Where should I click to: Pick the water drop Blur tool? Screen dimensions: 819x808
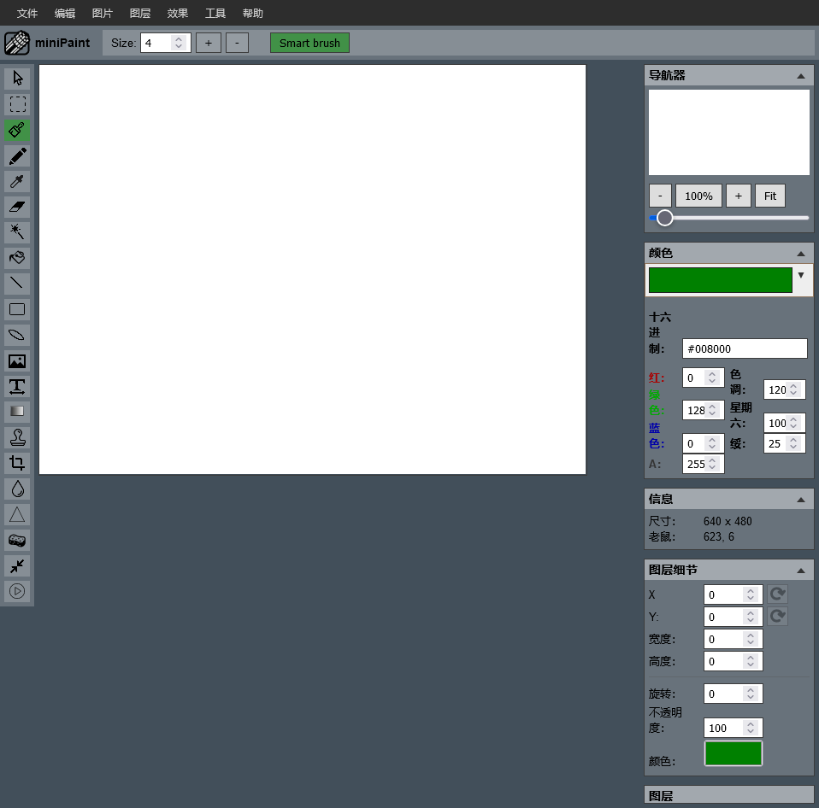(17, 489)
